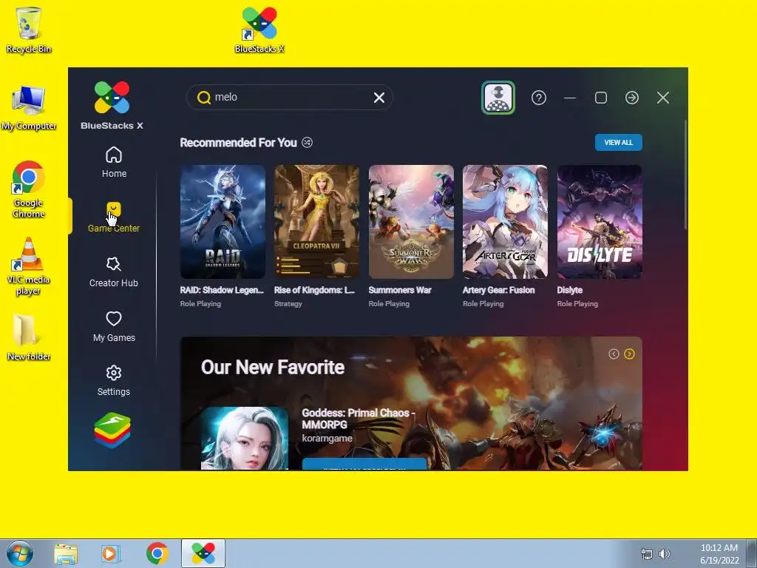The height and width of the screenshot is (568, 757).
Task: Clear the search text with X icon
Action: (379, 98)
